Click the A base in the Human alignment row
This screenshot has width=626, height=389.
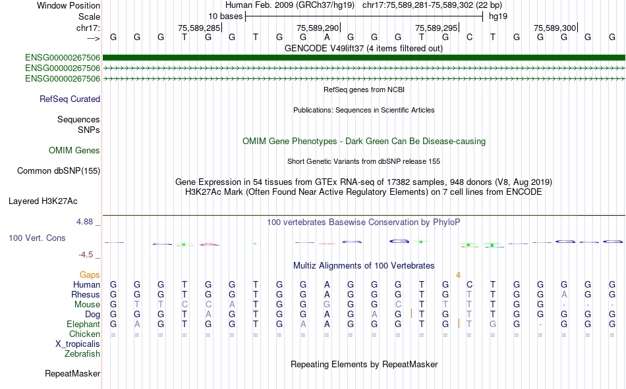(x=327, y=284)
